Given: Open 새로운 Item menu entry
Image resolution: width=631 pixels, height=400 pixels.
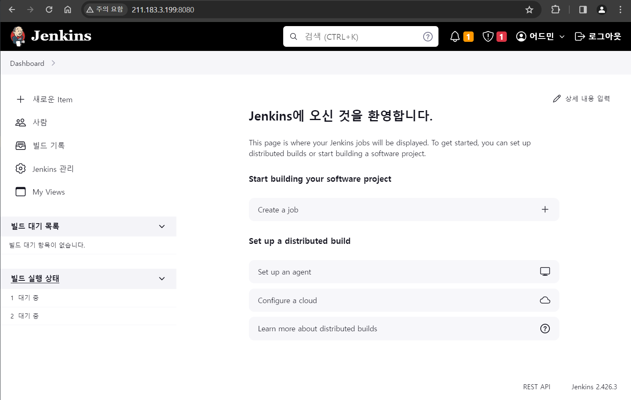Looking at the screenshot, I should click(53, 99).
